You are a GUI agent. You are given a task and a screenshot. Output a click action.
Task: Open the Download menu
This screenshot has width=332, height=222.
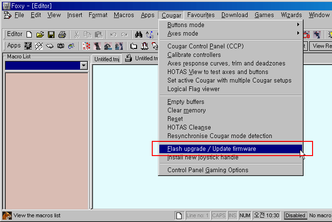(235, 15)
